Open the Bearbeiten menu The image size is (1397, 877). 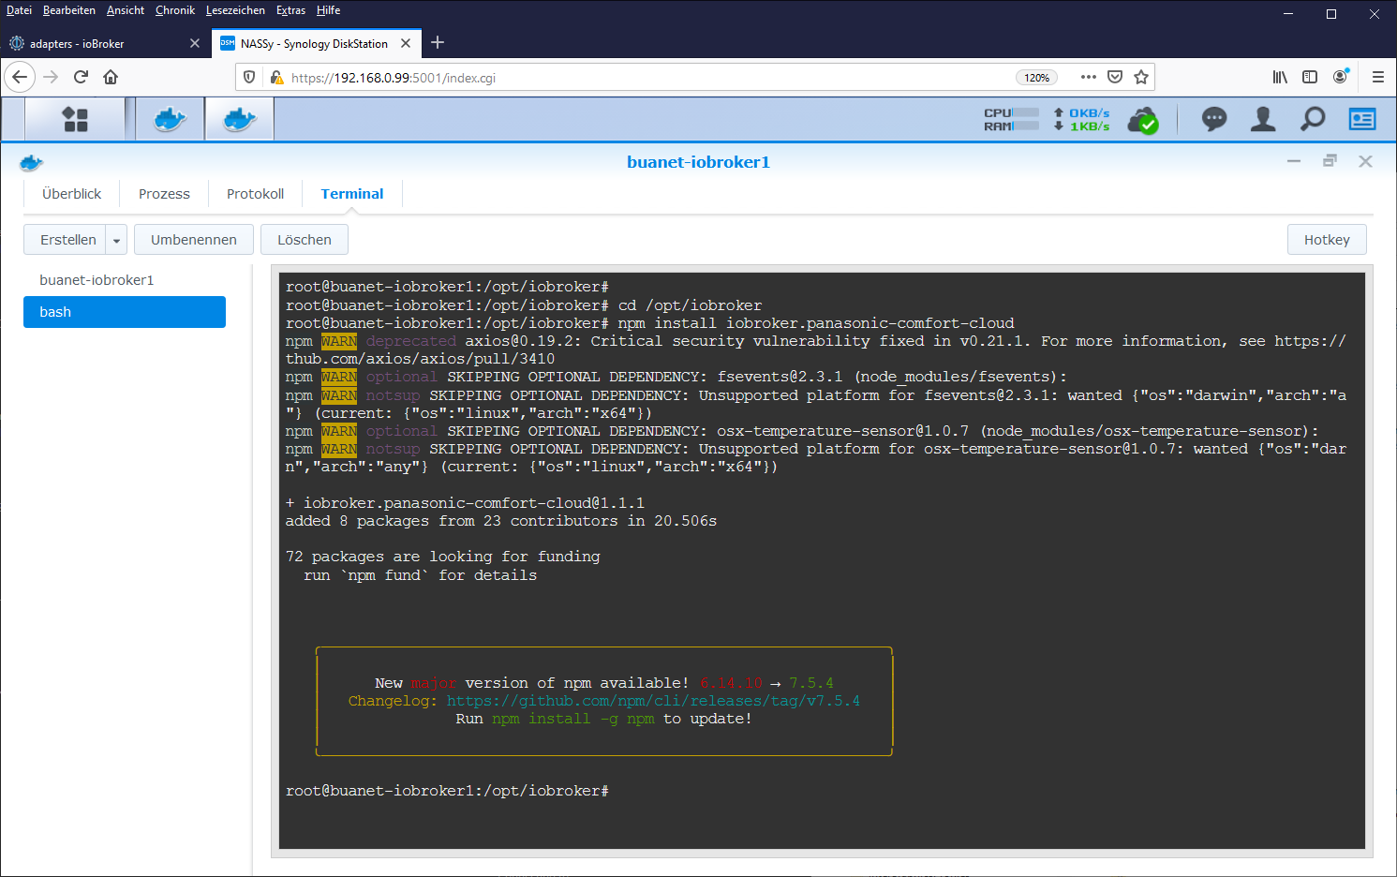coord(69,10)
